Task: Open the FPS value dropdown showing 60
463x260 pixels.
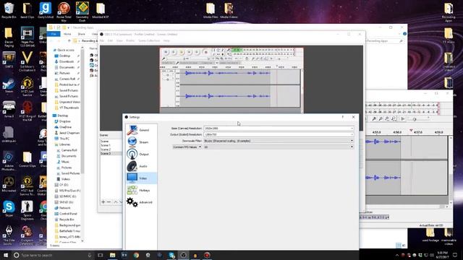Action: click(279, 147)
